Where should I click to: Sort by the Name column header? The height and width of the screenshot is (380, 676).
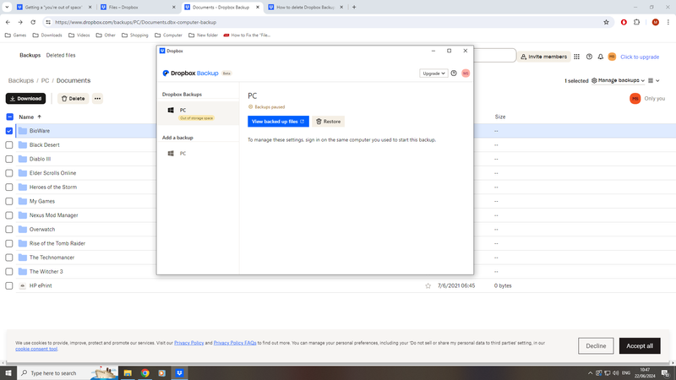point(30,117)
